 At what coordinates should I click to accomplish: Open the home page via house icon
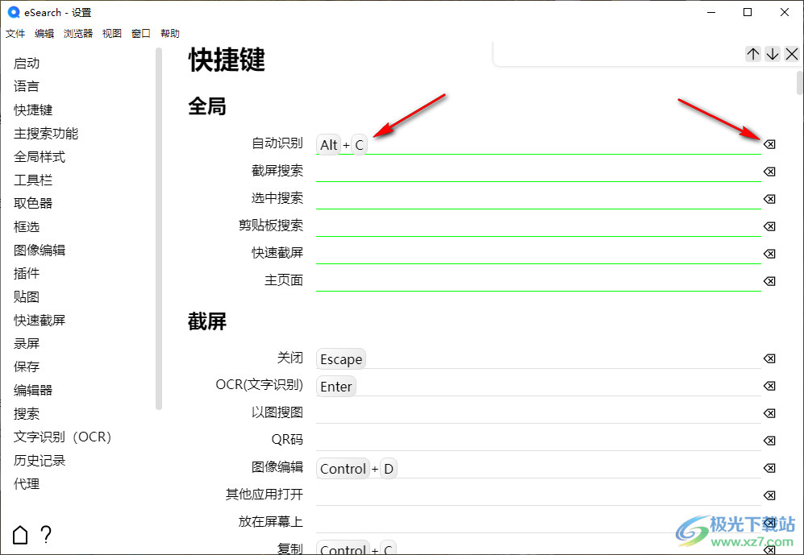click(x=20, y=535)
